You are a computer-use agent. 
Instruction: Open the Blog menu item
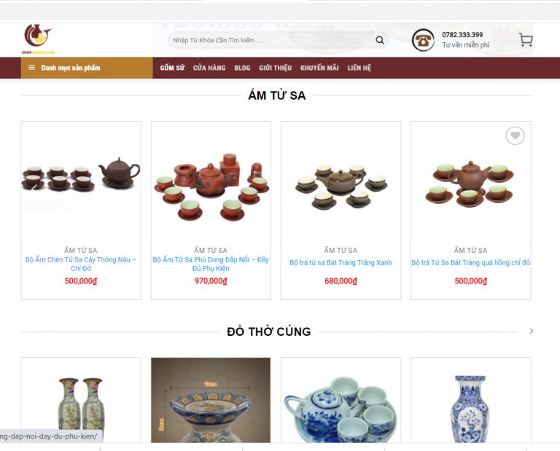click(x=242, y=68)
